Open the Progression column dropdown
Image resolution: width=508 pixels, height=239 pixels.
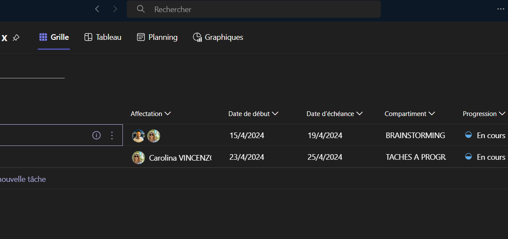[502, 114]
